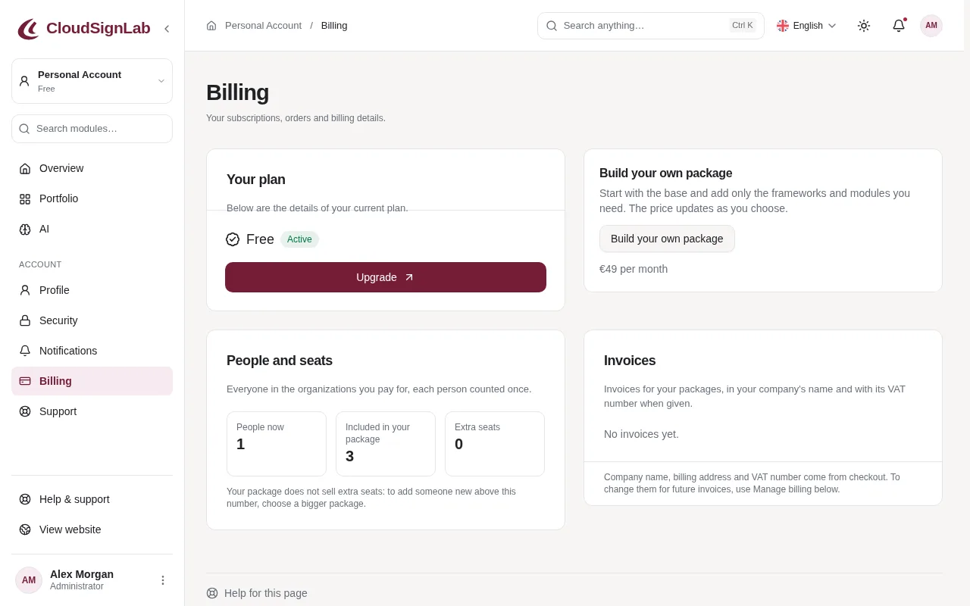
Task: Focus the Search modules field
Action: tap(92, 129)
